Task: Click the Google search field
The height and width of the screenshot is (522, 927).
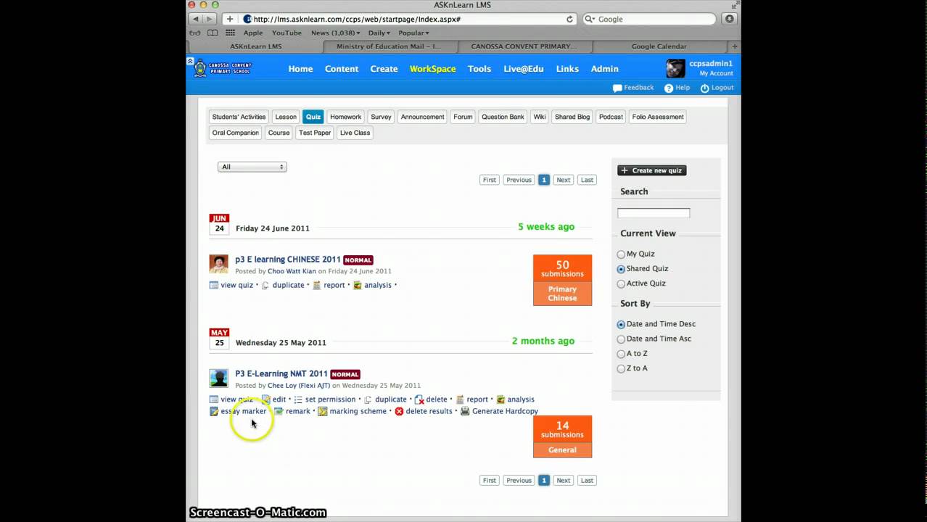Action: (x=649, y=19)
